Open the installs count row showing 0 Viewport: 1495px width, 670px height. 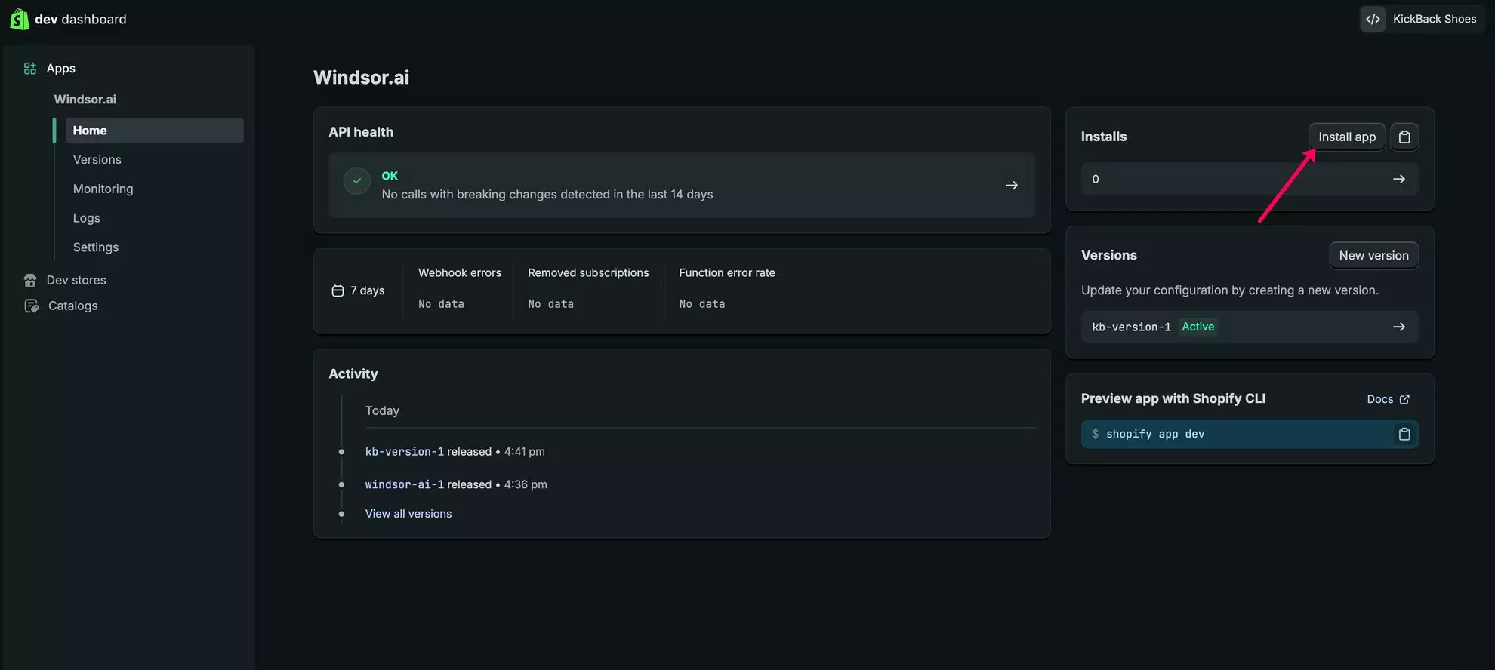pos(1250,180)
